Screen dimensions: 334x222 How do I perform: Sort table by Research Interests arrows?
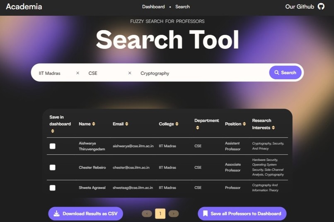click(273, 127)
